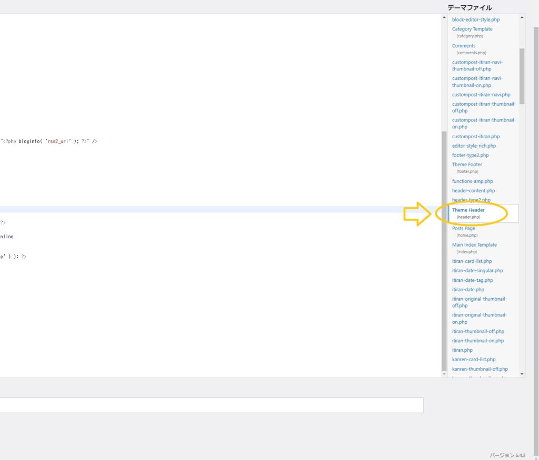Click the code editor scroll-down arrow
The width and height of the screenshot is (539, 460).
click(444, 374)
